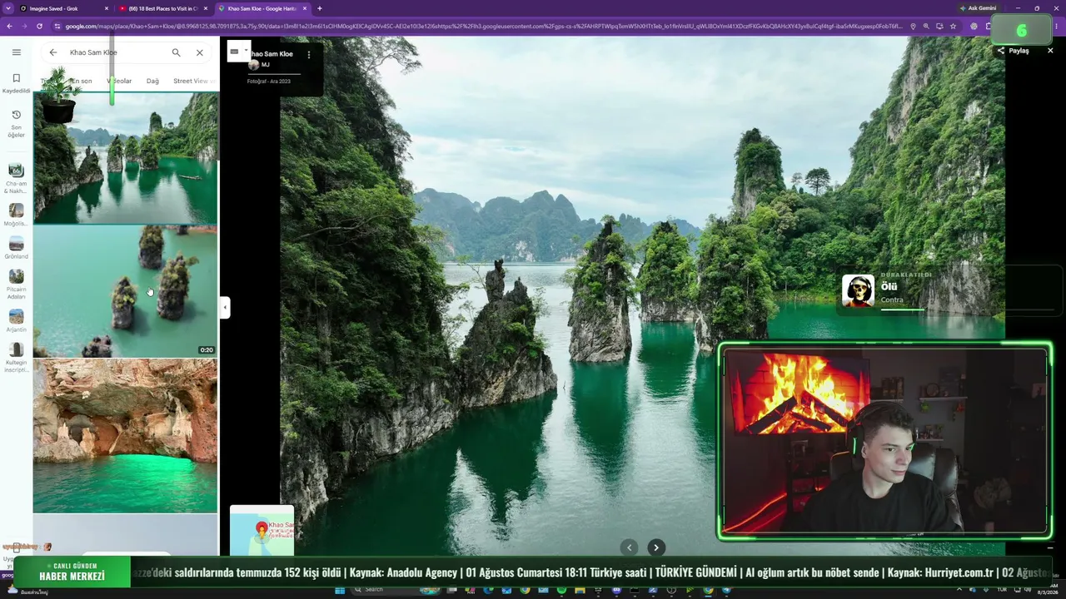The image size is (1066, 599).
Task: Click the Windows Start button
Action: click(340, 590)
